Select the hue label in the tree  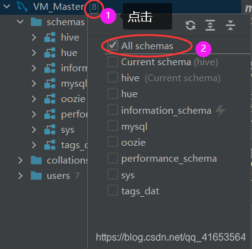pos(69,53)
